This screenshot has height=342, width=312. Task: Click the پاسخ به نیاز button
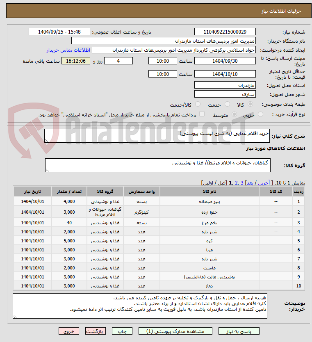tap(239, 331)
